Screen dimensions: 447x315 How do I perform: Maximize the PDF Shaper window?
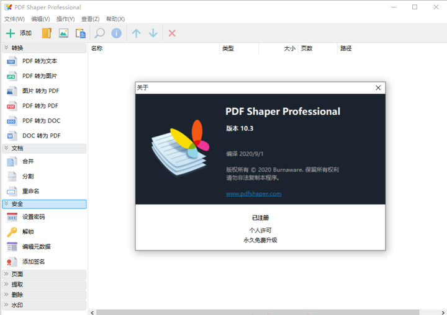pyautogui.click(x=415, y=7)
